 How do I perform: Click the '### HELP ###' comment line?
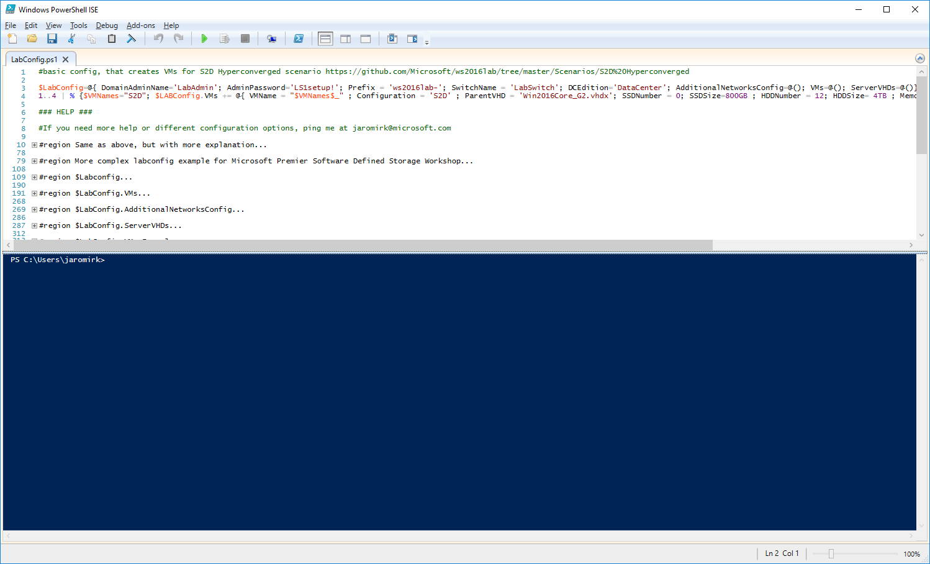click(65, 112)
